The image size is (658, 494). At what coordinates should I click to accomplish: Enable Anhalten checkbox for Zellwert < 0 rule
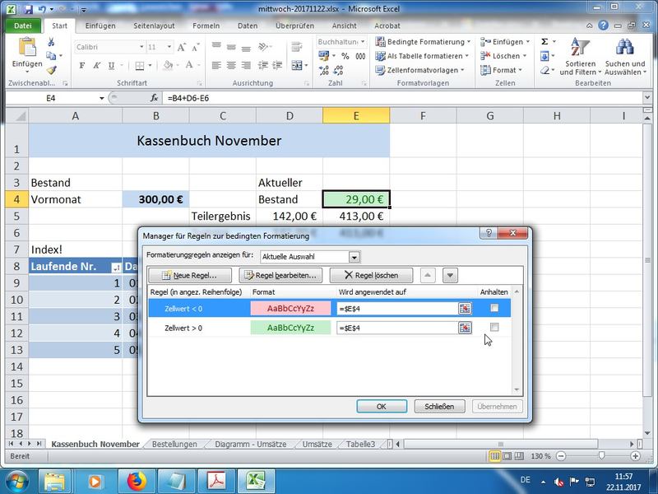click(494, 308)
